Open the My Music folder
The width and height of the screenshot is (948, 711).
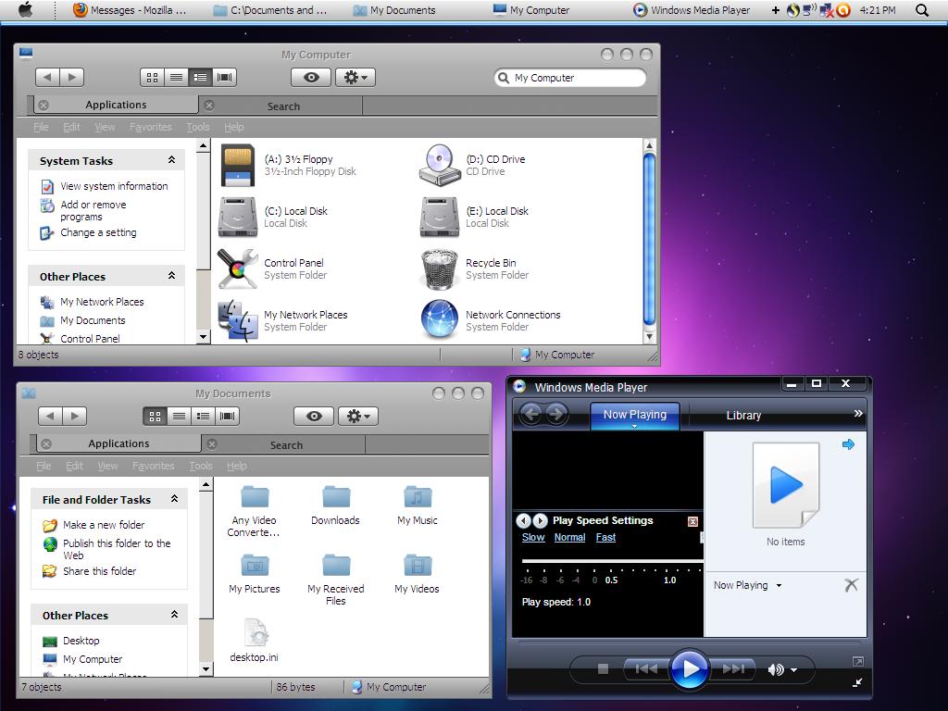[416, 500]
